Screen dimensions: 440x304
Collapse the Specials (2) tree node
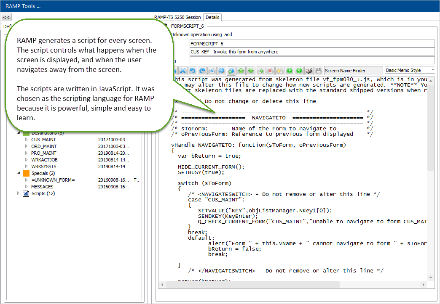[x=19, y=173]
